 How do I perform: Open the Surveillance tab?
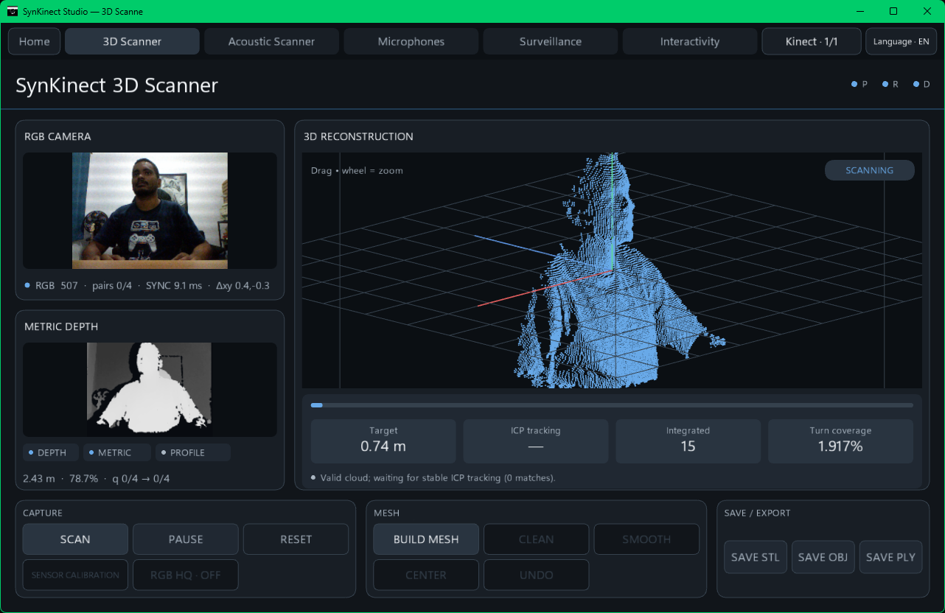click(550, 41)
